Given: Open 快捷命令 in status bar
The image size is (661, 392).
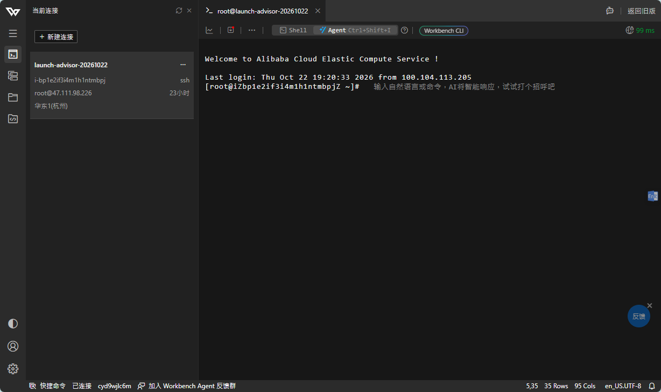Looking at the screenshot, I should [x=47, y=386].
